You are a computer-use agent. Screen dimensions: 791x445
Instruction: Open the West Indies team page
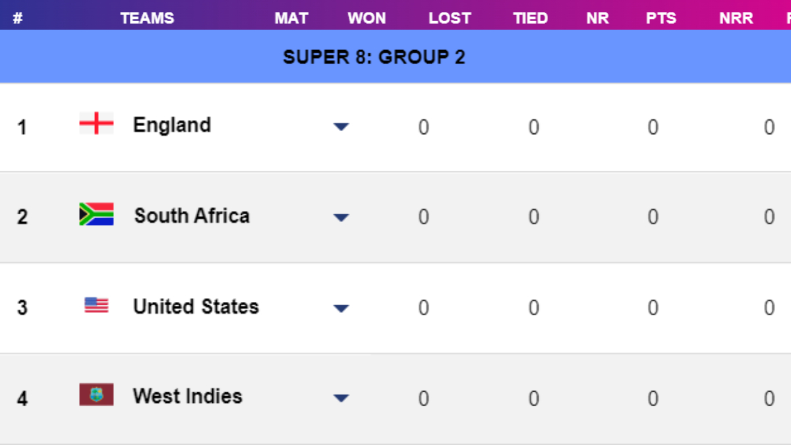187,396
